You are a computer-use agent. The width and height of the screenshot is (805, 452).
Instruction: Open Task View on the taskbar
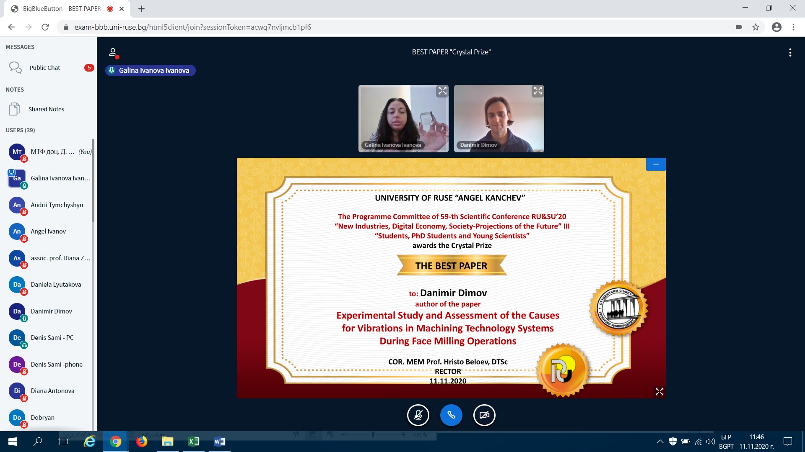click(x=63, y=442)
